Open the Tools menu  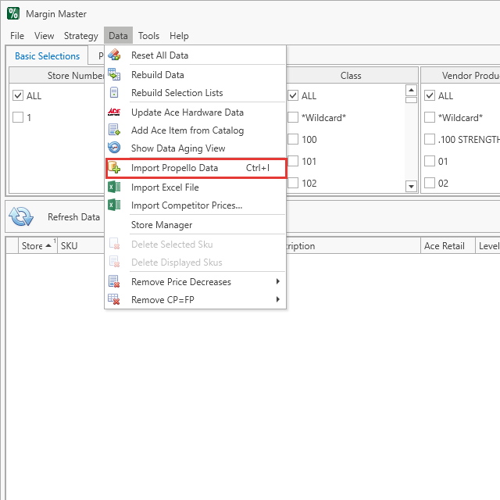148,36
